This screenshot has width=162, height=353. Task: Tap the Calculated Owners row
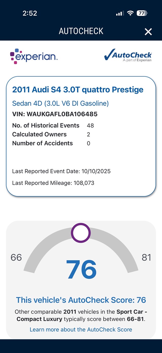(51, 134)
